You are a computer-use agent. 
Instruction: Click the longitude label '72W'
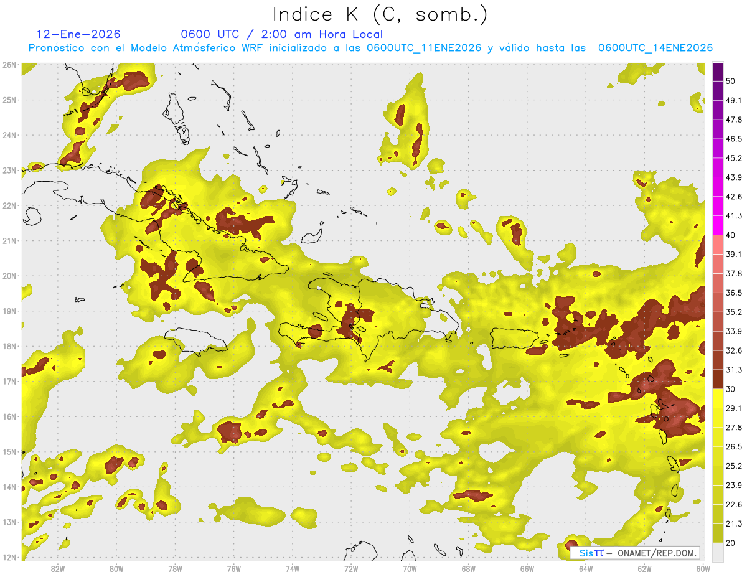(x=351, y=568)
